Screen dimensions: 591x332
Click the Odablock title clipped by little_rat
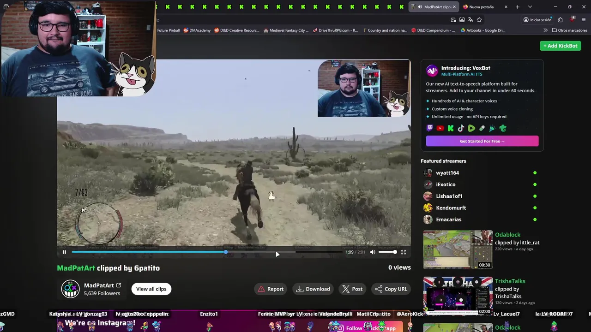pyautogui.click(x=507, y=235)
